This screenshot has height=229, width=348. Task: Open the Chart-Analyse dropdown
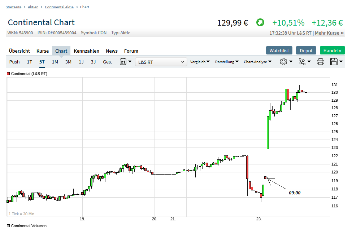pos(257,62)
